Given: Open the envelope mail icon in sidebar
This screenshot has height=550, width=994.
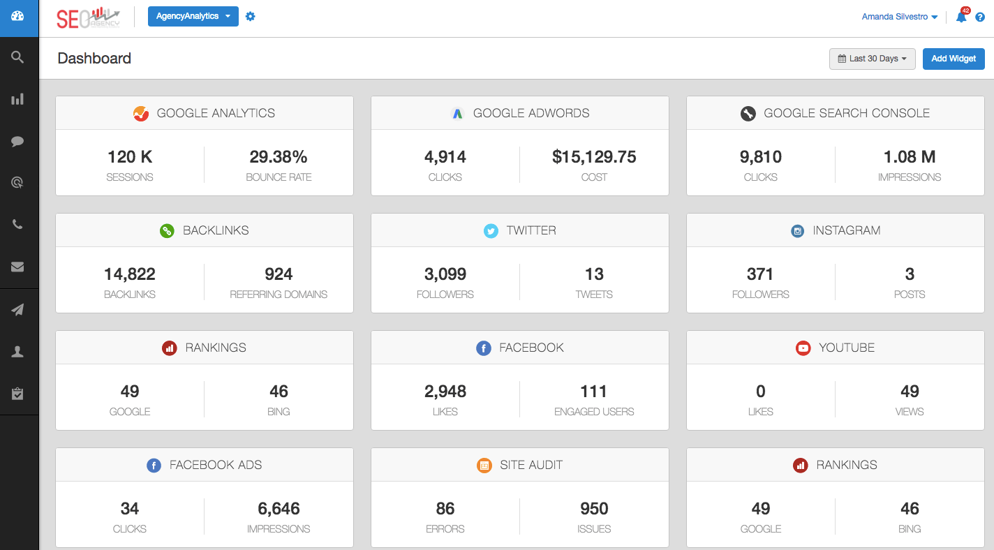Looking at the screenshot, I should (x=18, y=267).
